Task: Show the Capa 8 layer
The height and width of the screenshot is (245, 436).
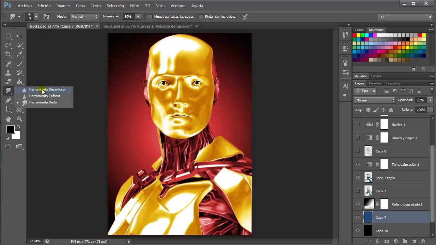Action: point(357,151)
